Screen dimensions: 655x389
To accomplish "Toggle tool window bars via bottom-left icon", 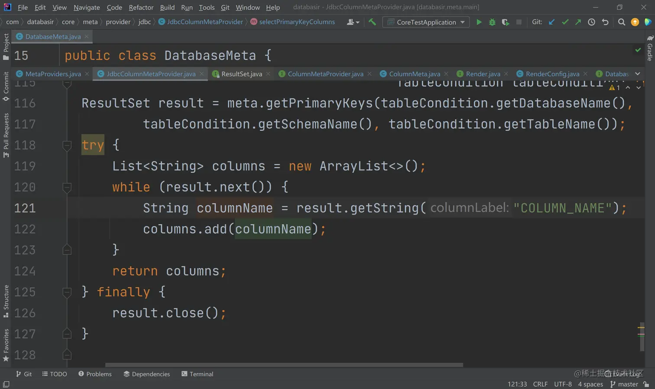I will click(x=6, y=384).
